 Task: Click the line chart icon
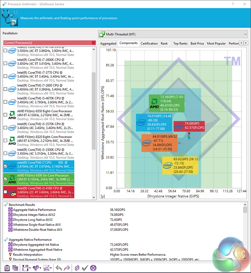[x=46, y=268]
